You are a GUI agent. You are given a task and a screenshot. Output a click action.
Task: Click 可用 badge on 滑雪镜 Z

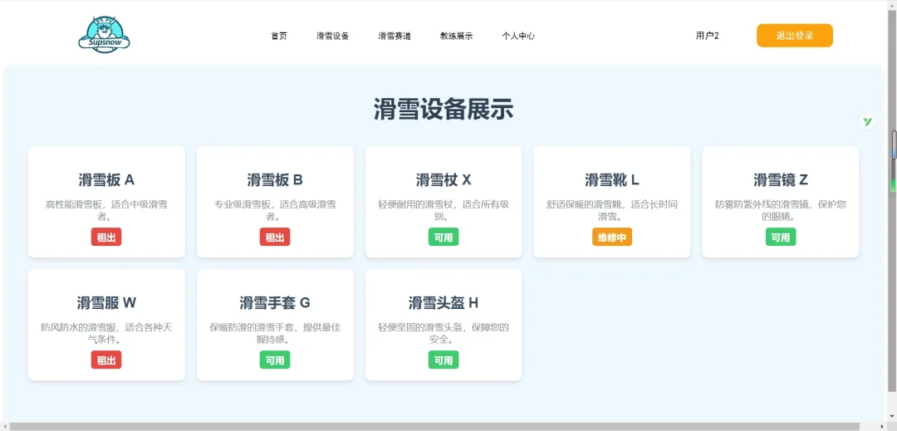tap(780, 238)
